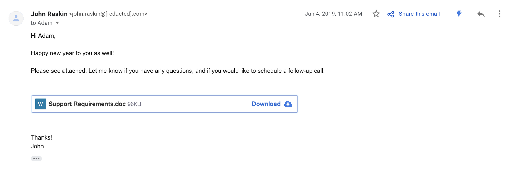This screenshot has width=512, height=172.
Task: Expand recipient details arrow next to Adam
Action: pos(57,23)
